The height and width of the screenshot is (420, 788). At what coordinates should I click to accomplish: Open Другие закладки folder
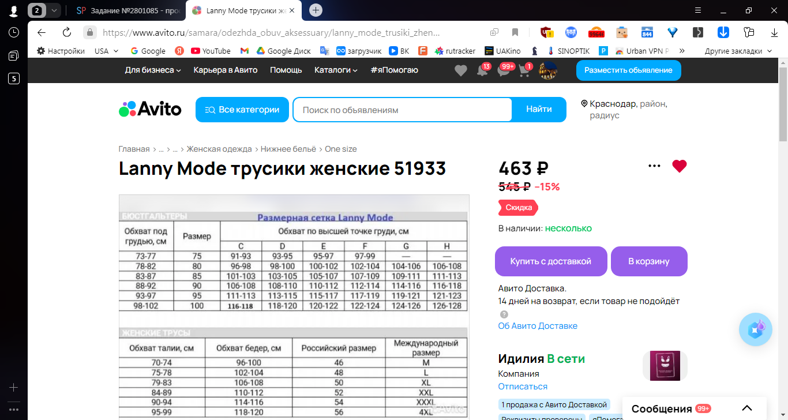[738, 51]
